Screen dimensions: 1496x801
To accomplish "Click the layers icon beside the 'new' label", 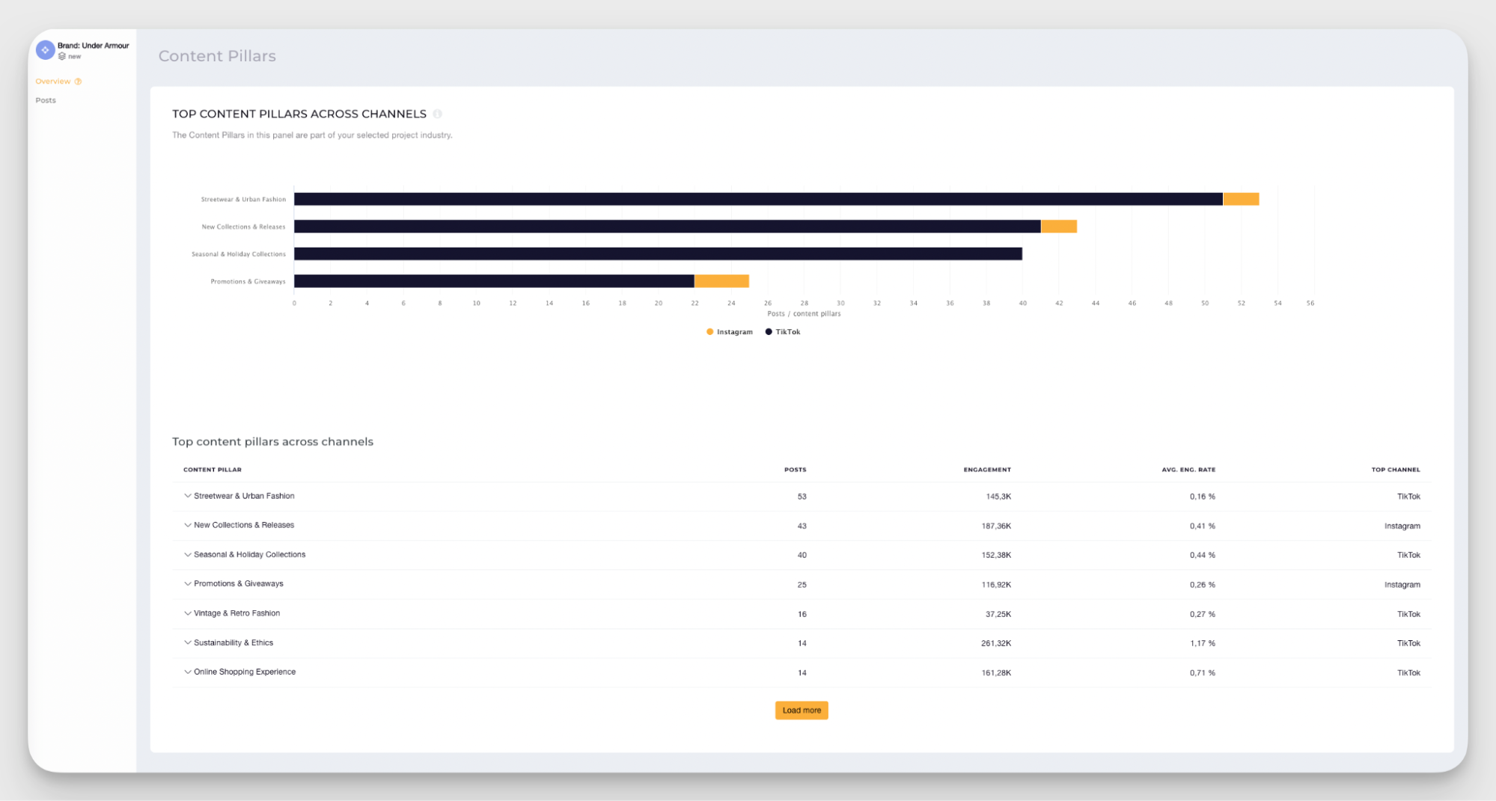I will pos(62,56).
